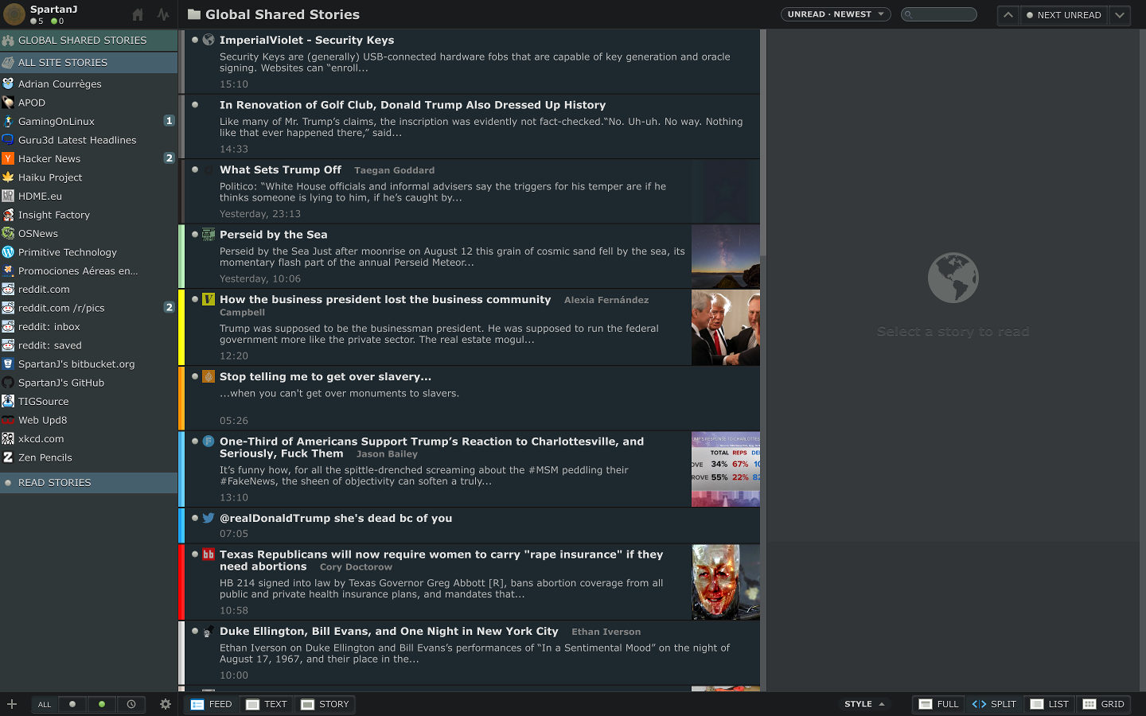Click the Boing Boing story icon

(209, 555)
